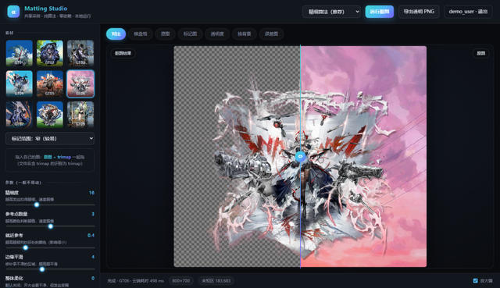Switch to the 标记图 trimap tab
Screen dimensions: 500x288
coord(190,34)
